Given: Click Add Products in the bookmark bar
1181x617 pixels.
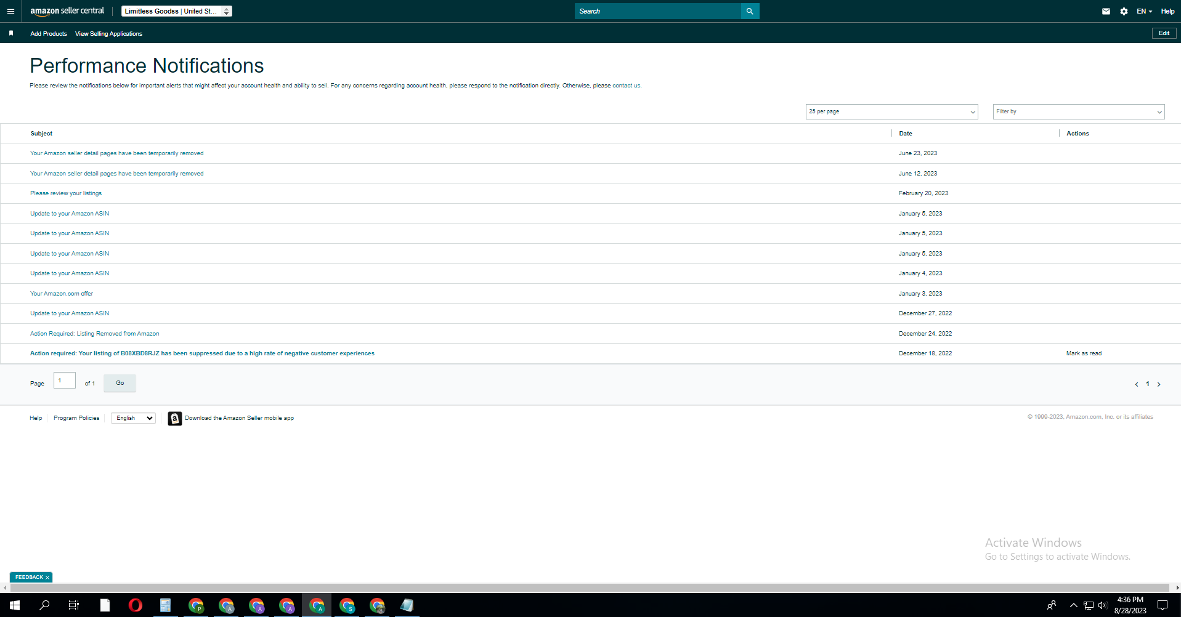Looking at the screenshot, I should [49, 34].
